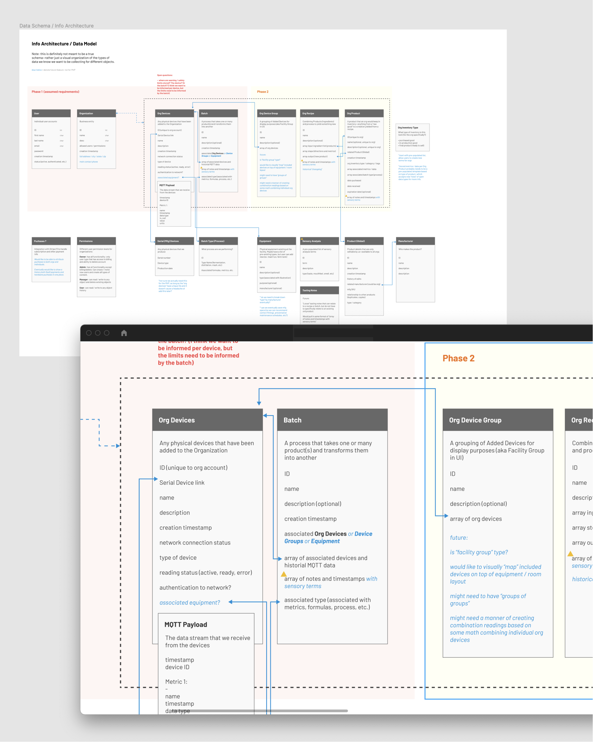Click warning triangle beside Batch notes array

pos(284,574)
